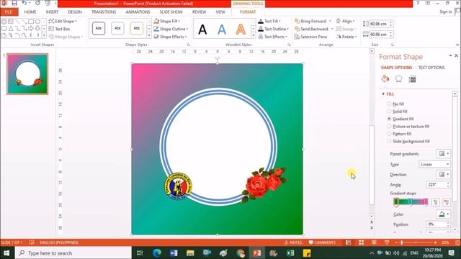
Task: Switch to HOME ribbon tab
Action: click(30, 12)
